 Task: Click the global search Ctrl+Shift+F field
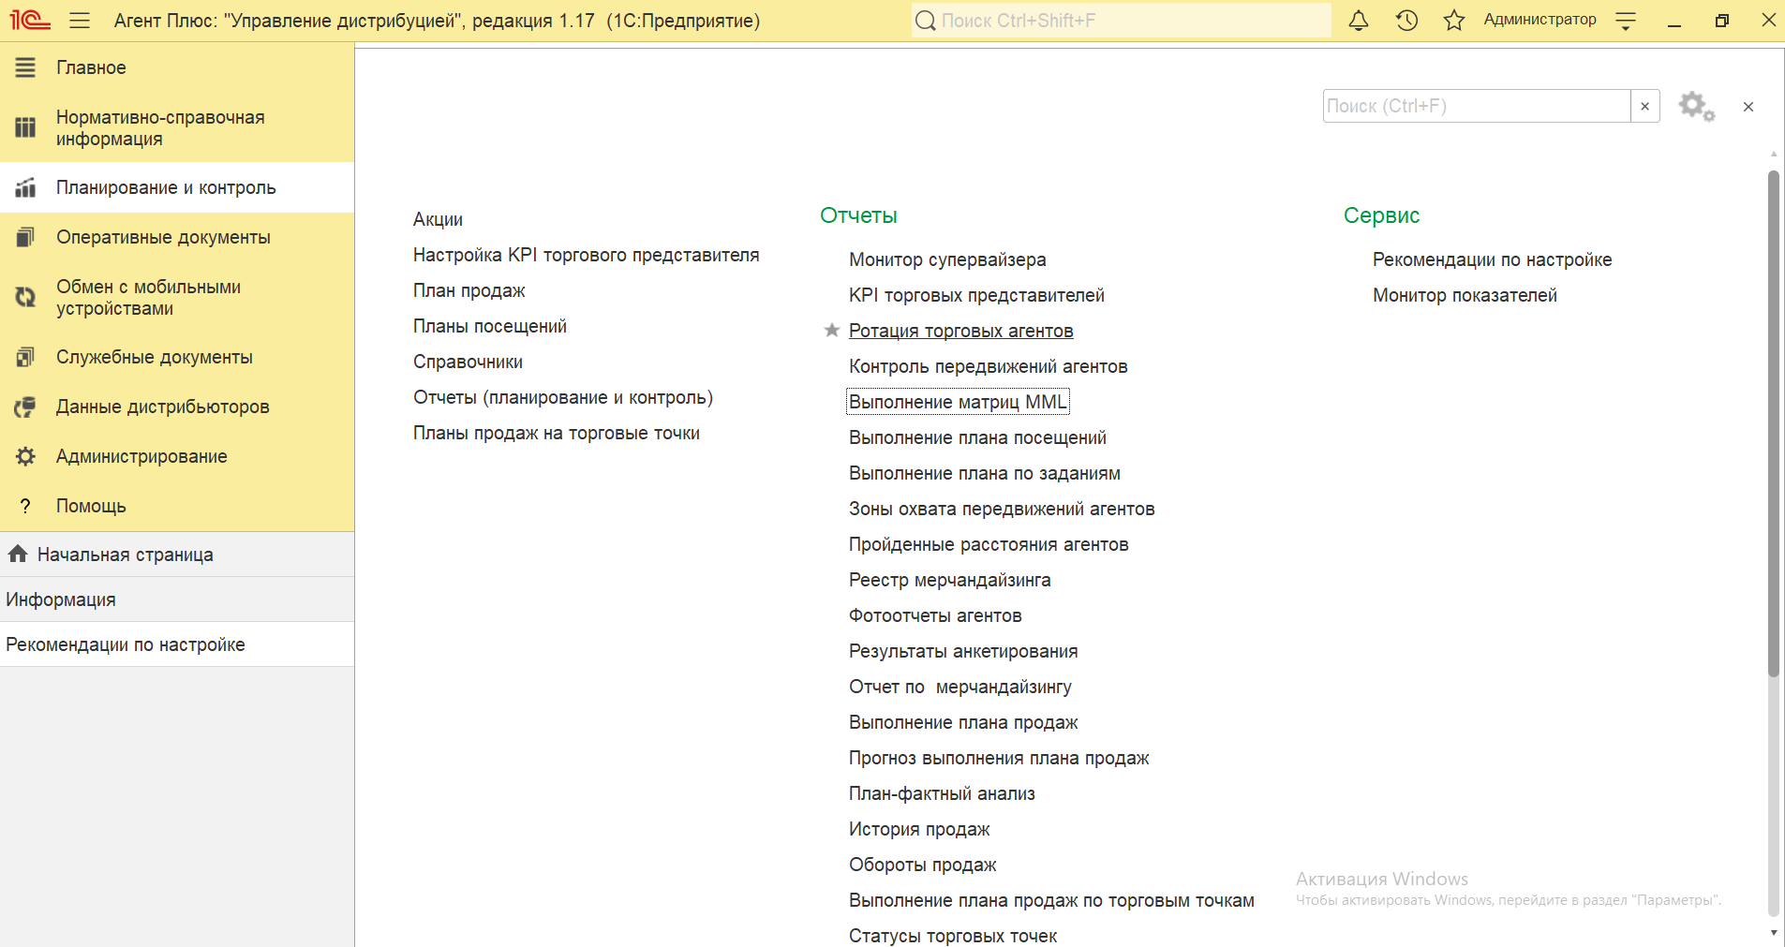coord(1121,20)
